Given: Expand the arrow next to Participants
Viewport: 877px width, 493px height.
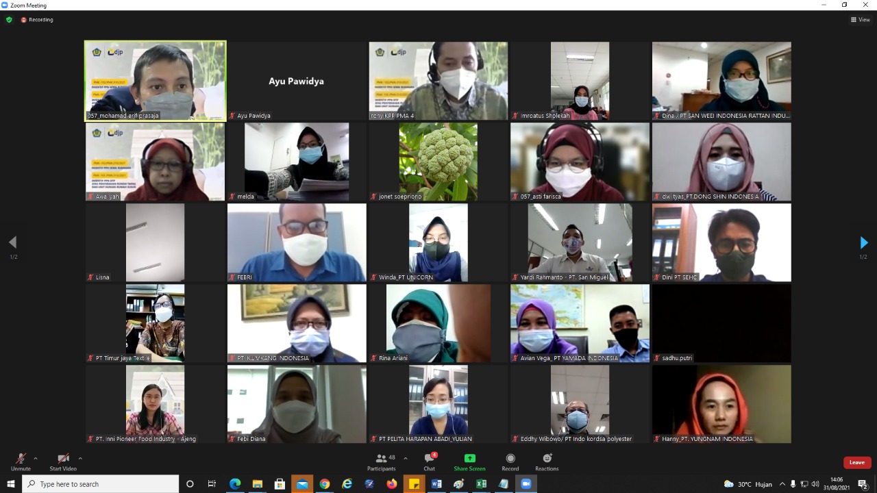Looking at the screenshot, I should [406, 459].
